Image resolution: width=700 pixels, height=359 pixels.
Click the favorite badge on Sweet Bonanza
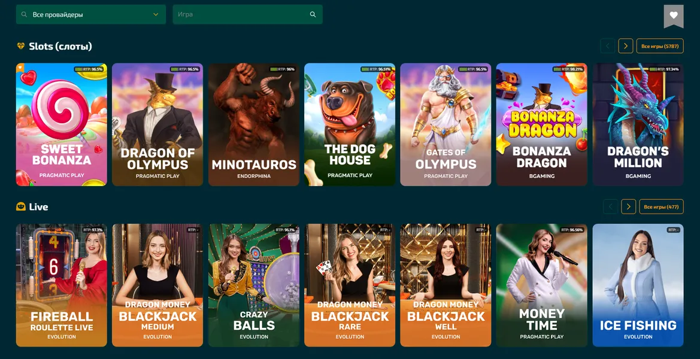(x=20, y=68)
